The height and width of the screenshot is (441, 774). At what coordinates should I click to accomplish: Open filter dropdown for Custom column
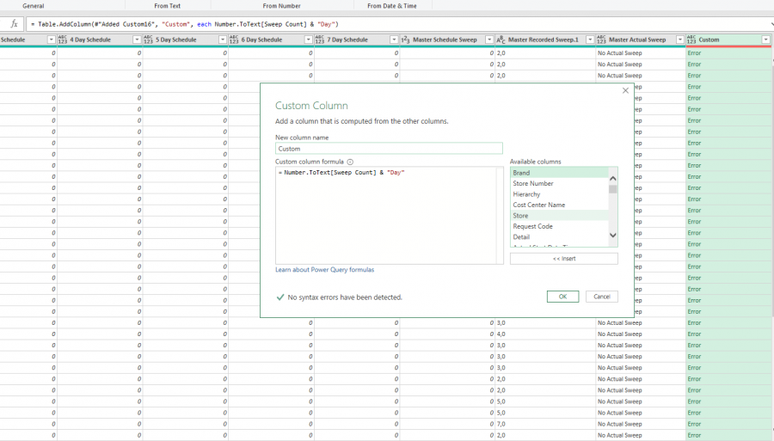(x=766, y=40)
